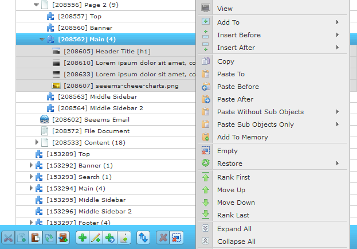
Task: Click the Move Down green arrow icon
Action: click(206, 203)
